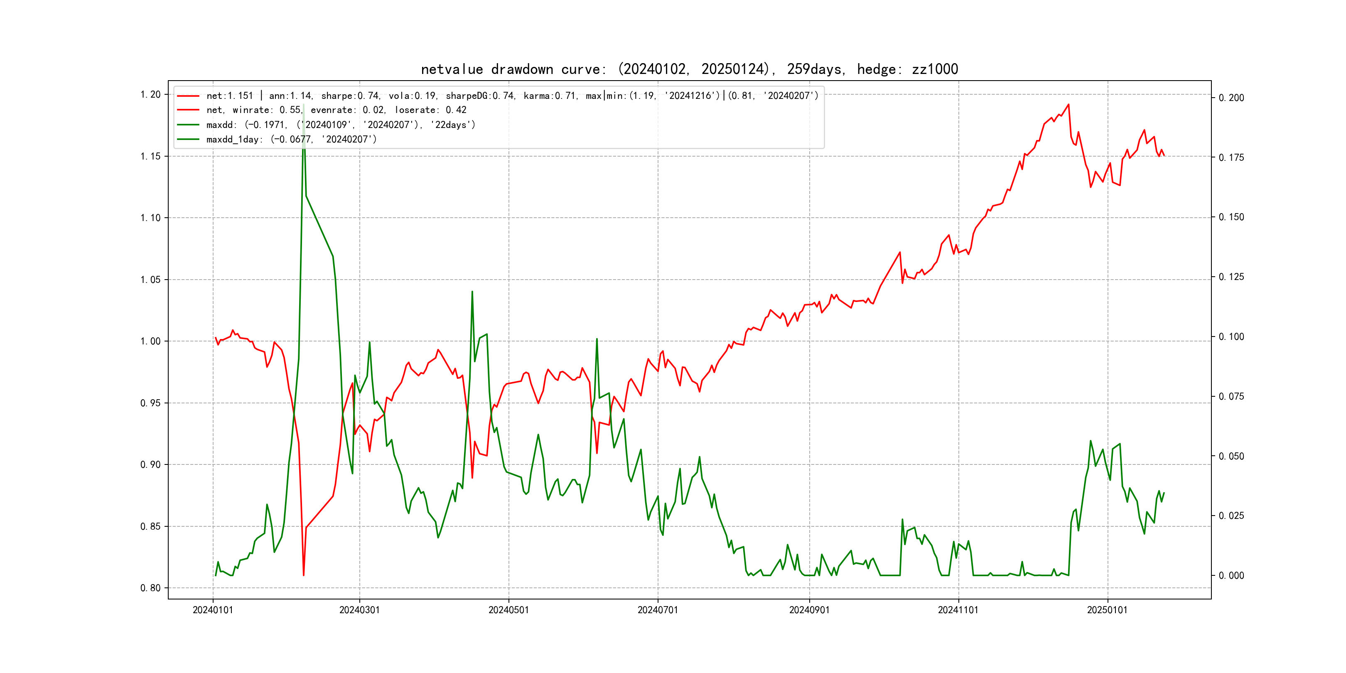
Task: Click the 0.000 right axis tick label
Action: pos(1231,575)
